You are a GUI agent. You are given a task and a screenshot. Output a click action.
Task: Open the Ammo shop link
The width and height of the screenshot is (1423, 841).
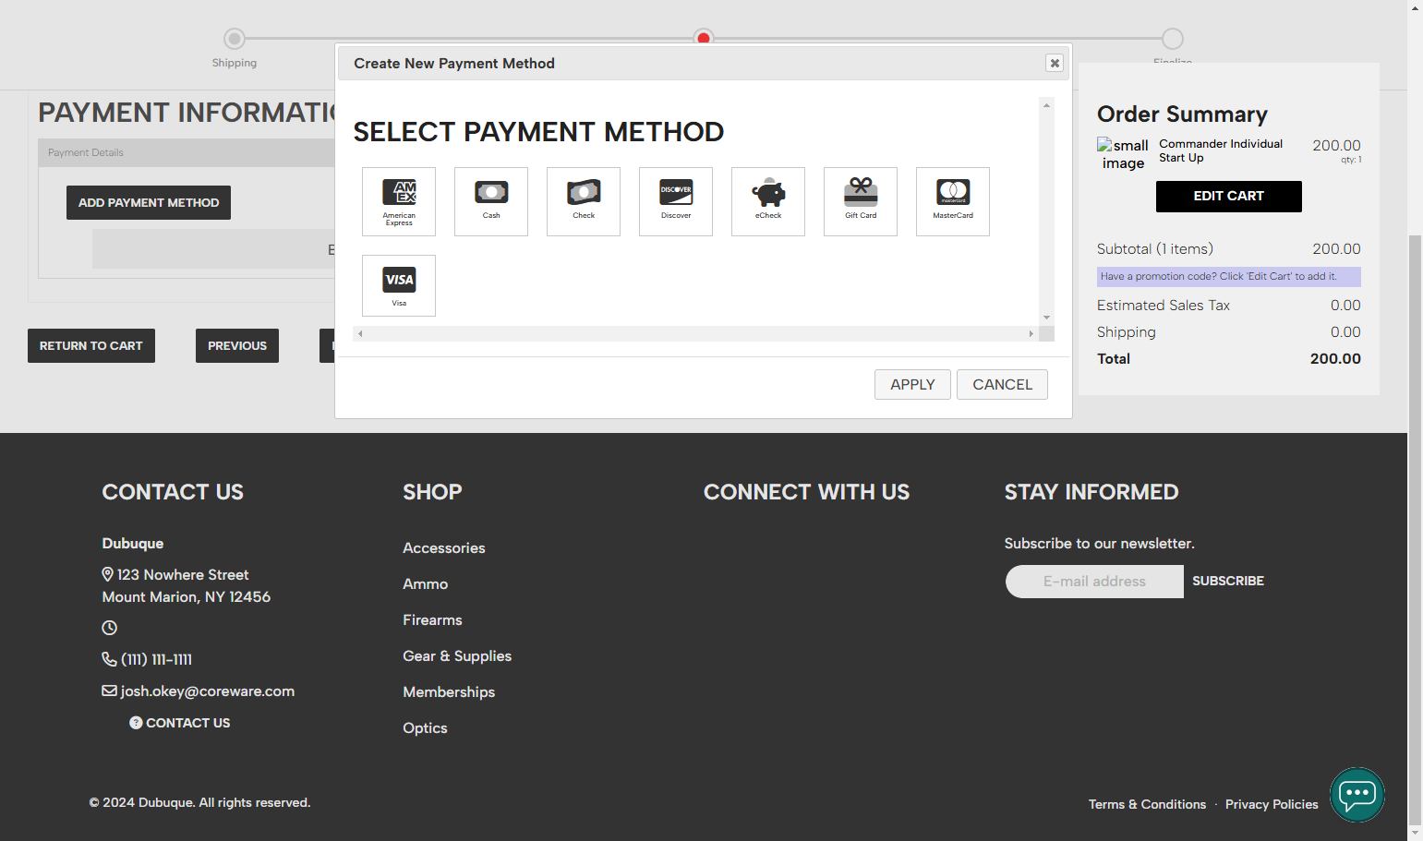(x=426, y=583)
